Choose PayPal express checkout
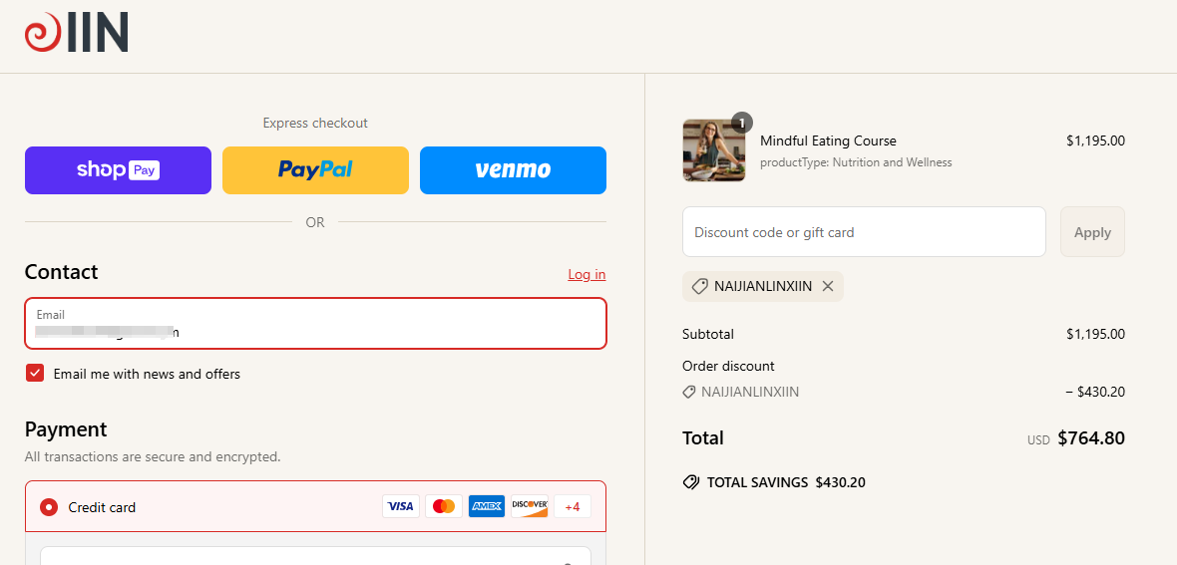 pyautogui.click(x=315, y=170)
